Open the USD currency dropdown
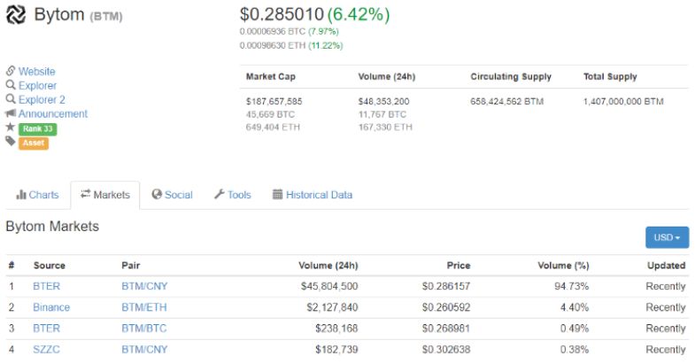 [667, 237]
